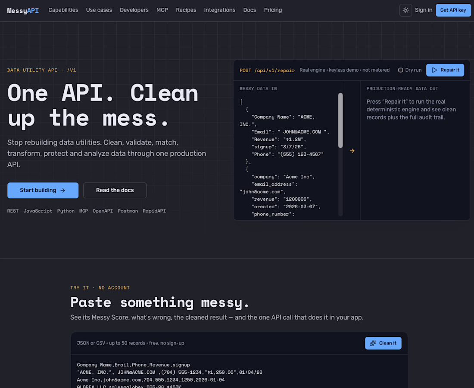This screenshot has height=388, width=474.
Task: Click the Get API key button
Action: [x=453, y=10]
